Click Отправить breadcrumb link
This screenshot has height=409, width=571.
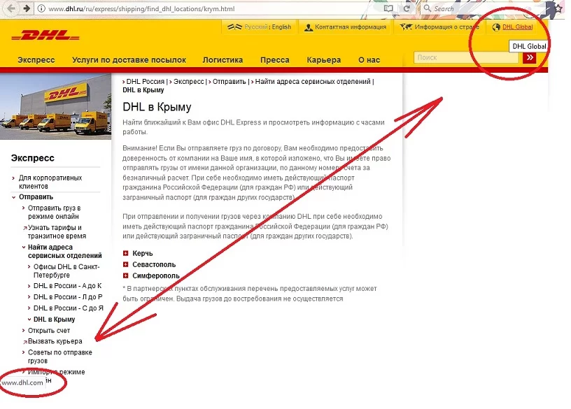(230, 82)
